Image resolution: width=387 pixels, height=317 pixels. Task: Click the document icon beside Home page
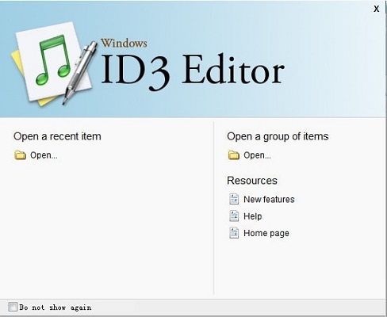(234, 233)
